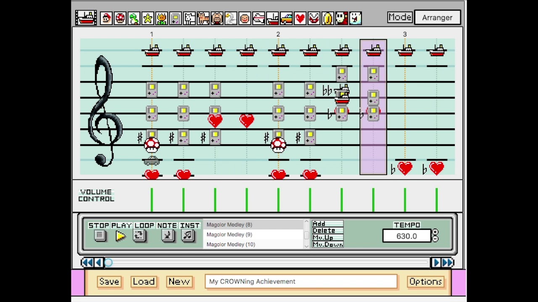Click the current instrument film-frame indicator
This screenshot has height=302, width=538.
86,18
